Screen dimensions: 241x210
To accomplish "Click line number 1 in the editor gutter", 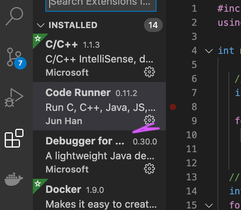I will (194, 9).
